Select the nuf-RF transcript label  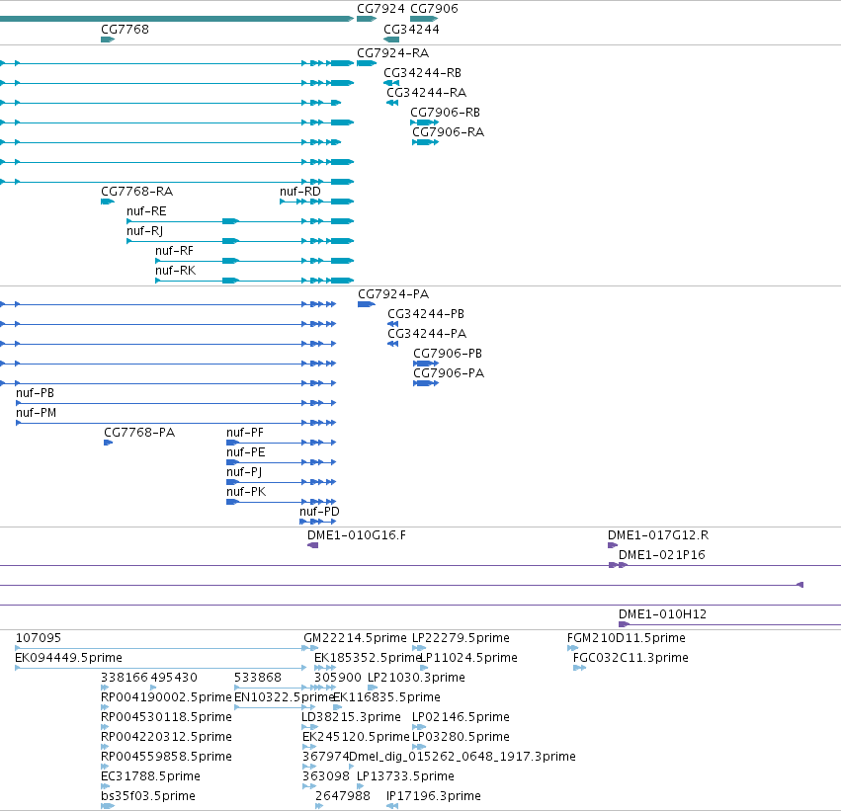click(174, 251)
